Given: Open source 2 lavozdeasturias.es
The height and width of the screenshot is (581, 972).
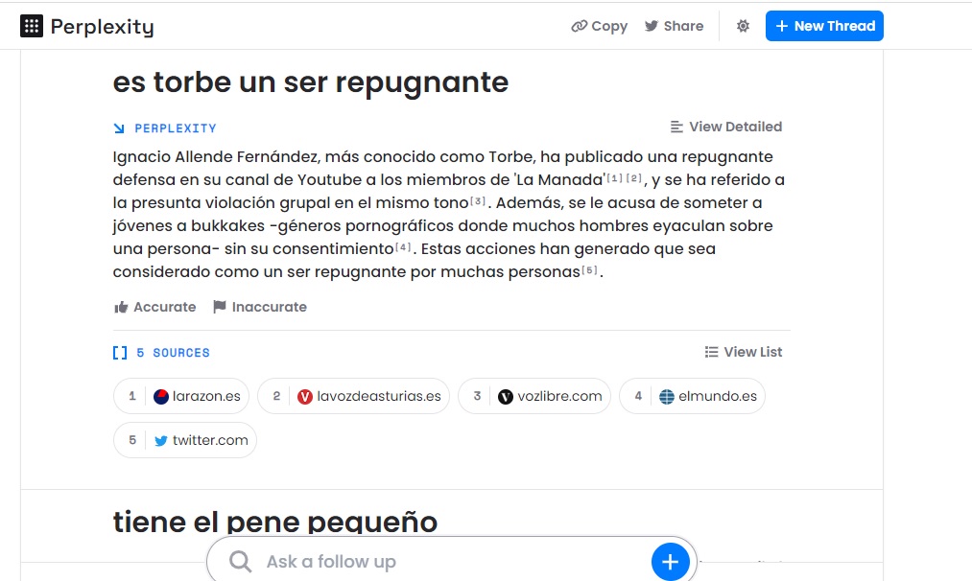Looking at the screenshot, I should 353,396.
